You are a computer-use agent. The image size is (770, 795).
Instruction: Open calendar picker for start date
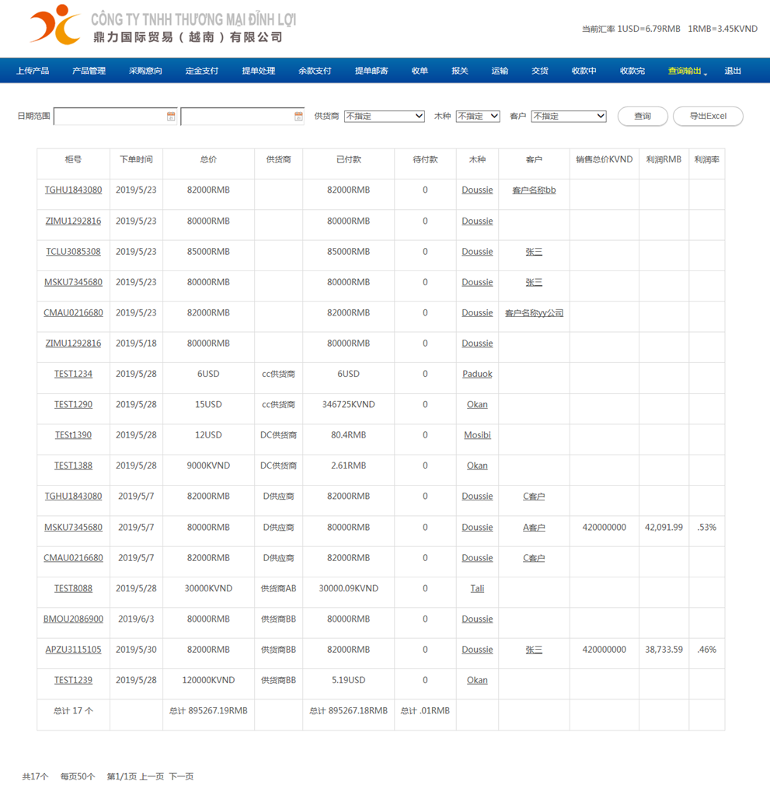pos(171,117)
